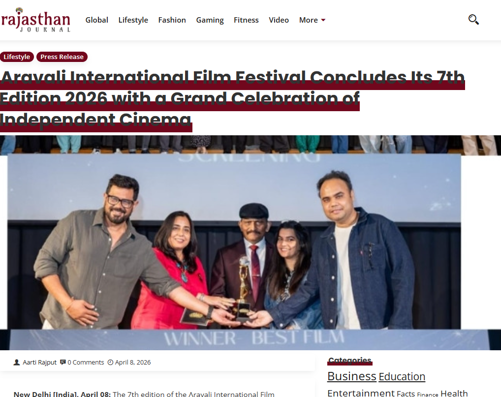The width and height of the screenshot is (501, 397).
Task: Click the award ceremony featured image
Action: coord(250,243)
